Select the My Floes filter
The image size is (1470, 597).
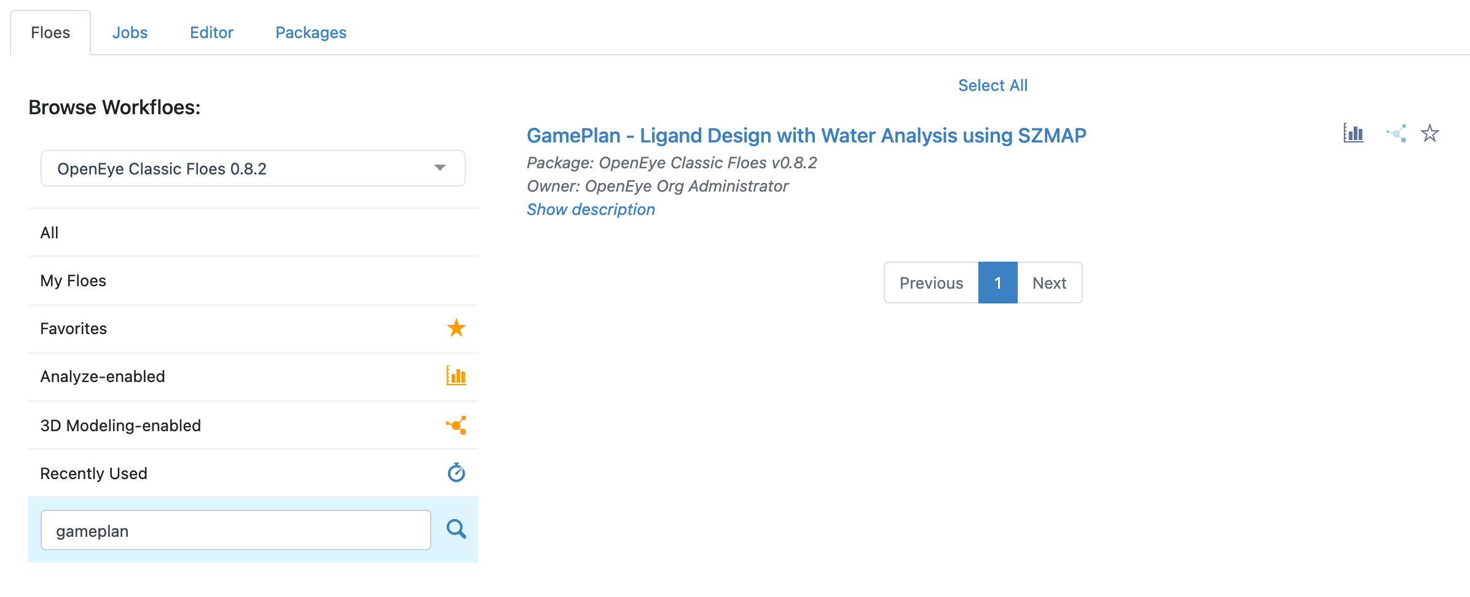pyautogui.click(x=253, y=281)
